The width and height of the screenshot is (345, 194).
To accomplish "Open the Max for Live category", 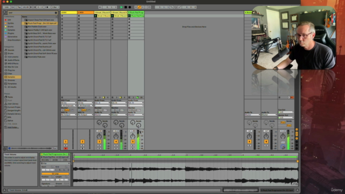I will (x=13, y=67).
